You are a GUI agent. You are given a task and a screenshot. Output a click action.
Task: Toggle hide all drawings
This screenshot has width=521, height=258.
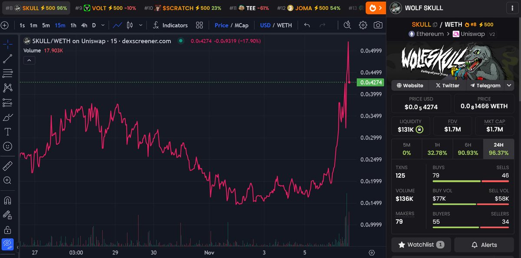coord(7,245)
